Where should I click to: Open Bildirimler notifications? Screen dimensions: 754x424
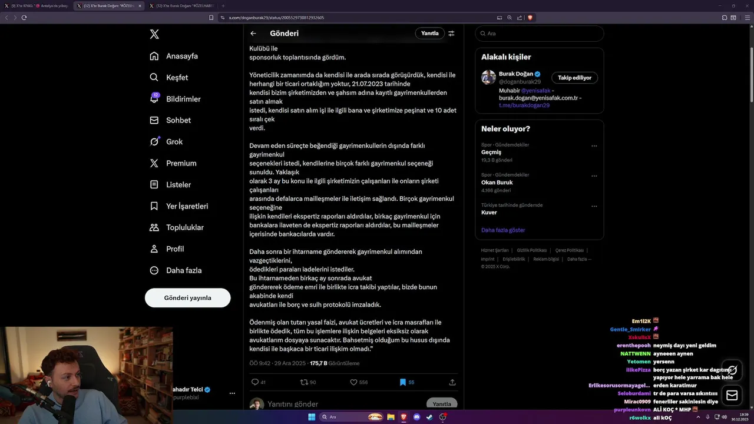(x=176, y=99)
